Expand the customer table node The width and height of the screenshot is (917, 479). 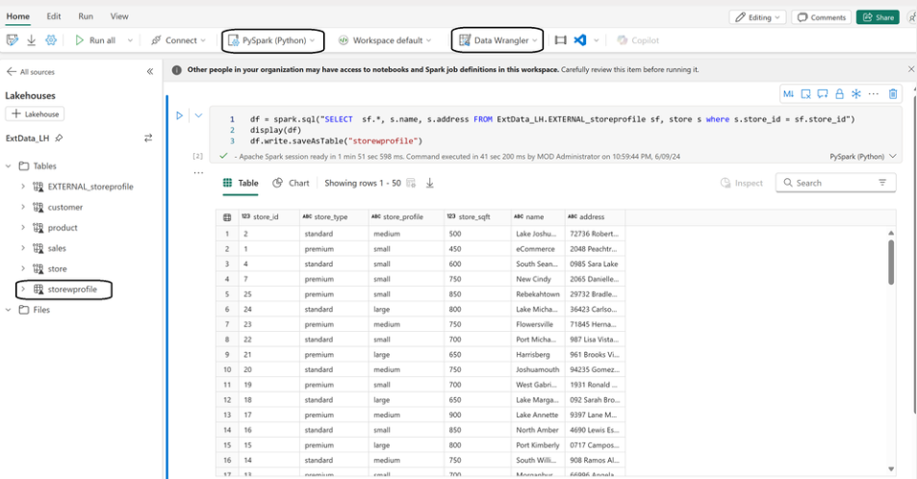click(x=23, y=207)
